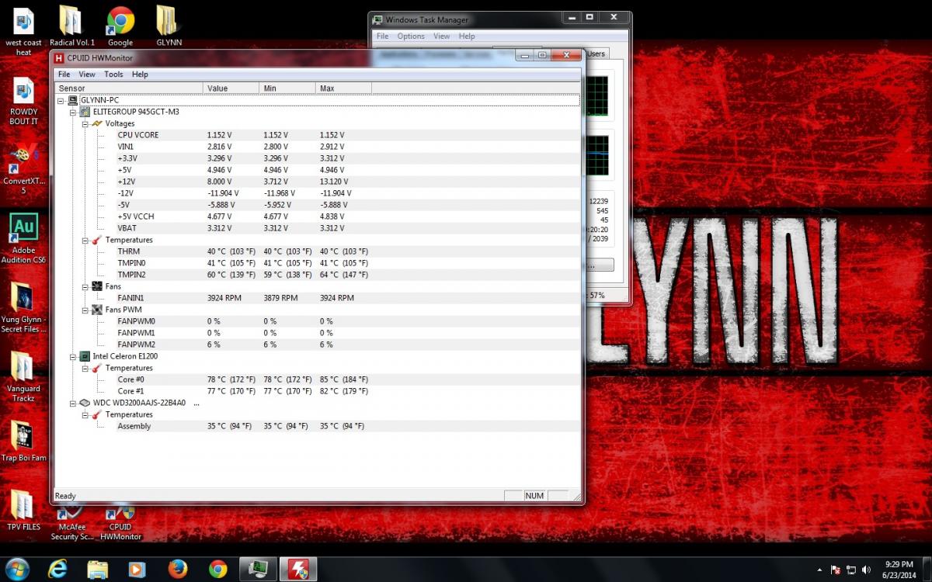The image size is (932, 582).
Task: Select the ROWDY BOUT IT desktop file
Action: (24, 101)
